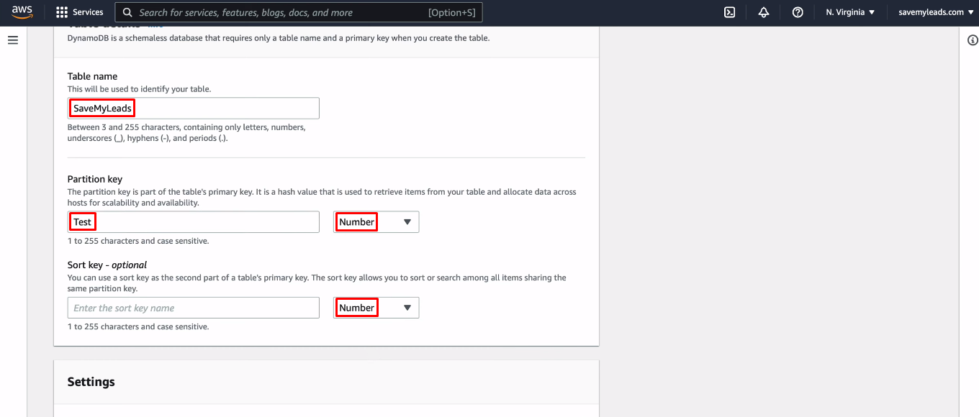This screenshot has width=979, height=417.
Task: Click the magnifier icon in search bar
Action: click(x=127, y=12)
